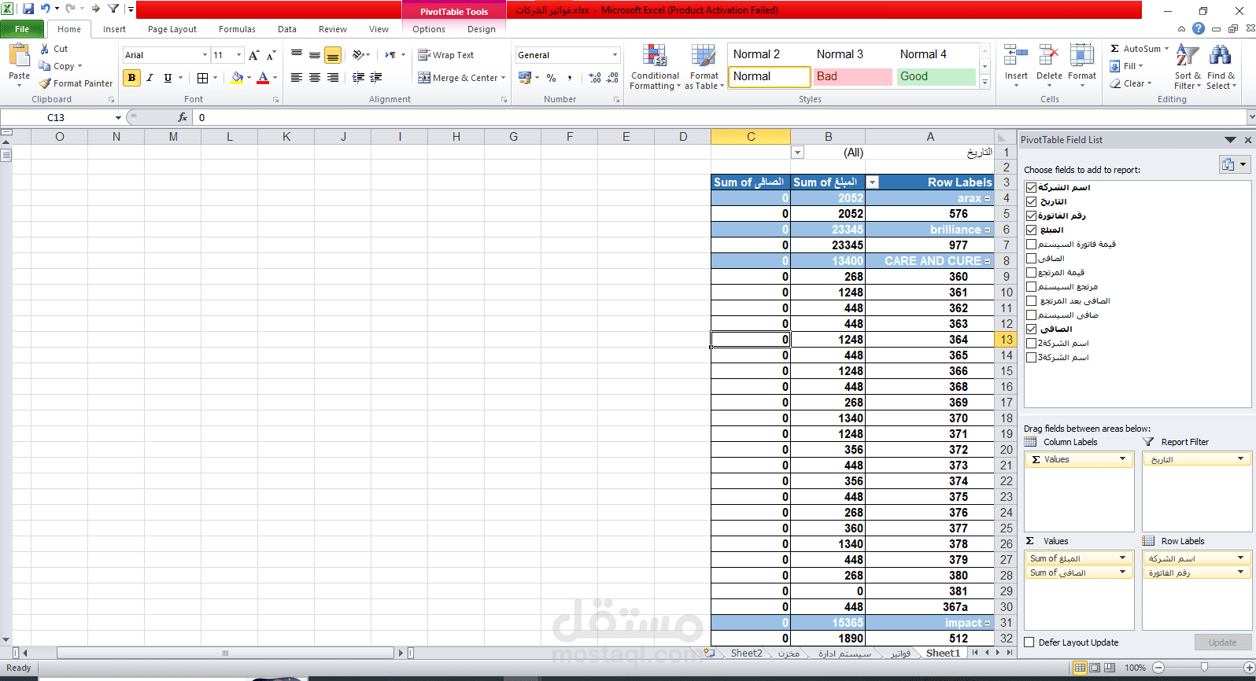Apply the red Font Color swatch

[x=263, y=78]
